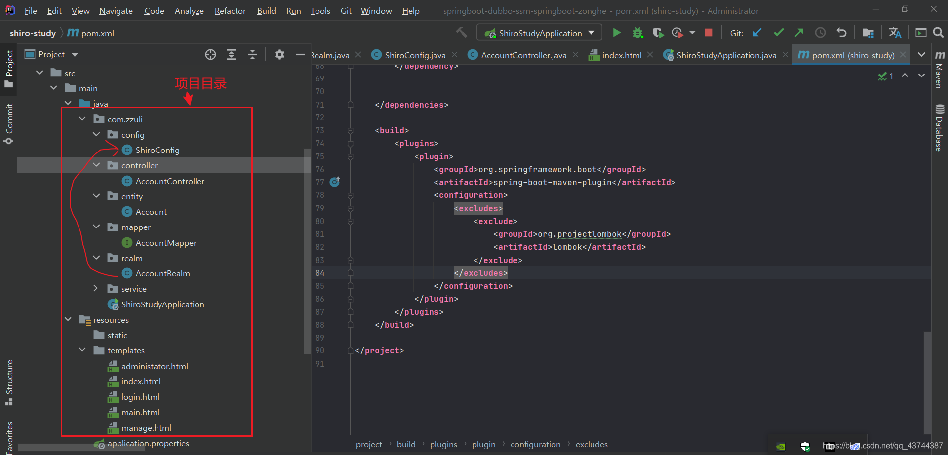The image size is (948, 455).
Task: Fold the excludes block at line 79
Action: (350, 208)
